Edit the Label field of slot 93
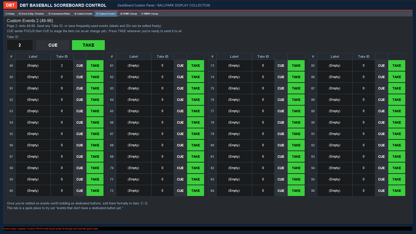 [x=335, y=156]
